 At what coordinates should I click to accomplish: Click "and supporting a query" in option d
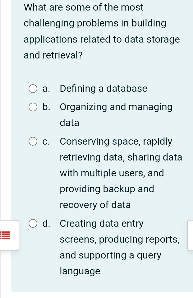pos(111,256)
